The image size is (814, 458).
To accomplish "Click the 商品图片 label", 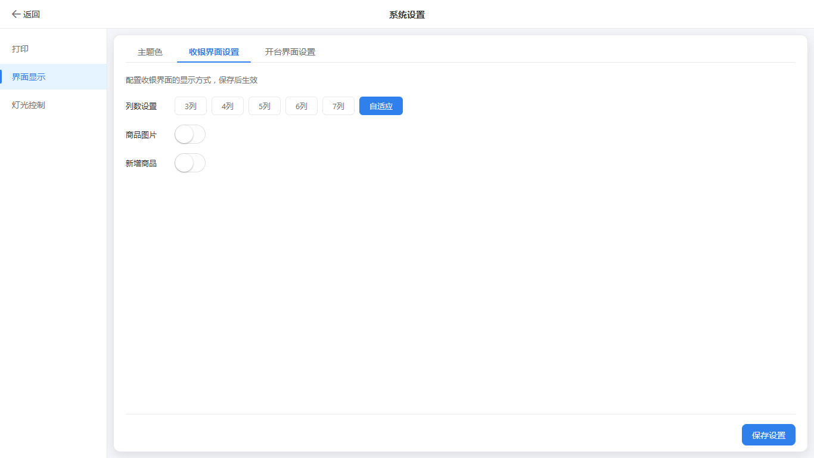I will click(141, 135).
